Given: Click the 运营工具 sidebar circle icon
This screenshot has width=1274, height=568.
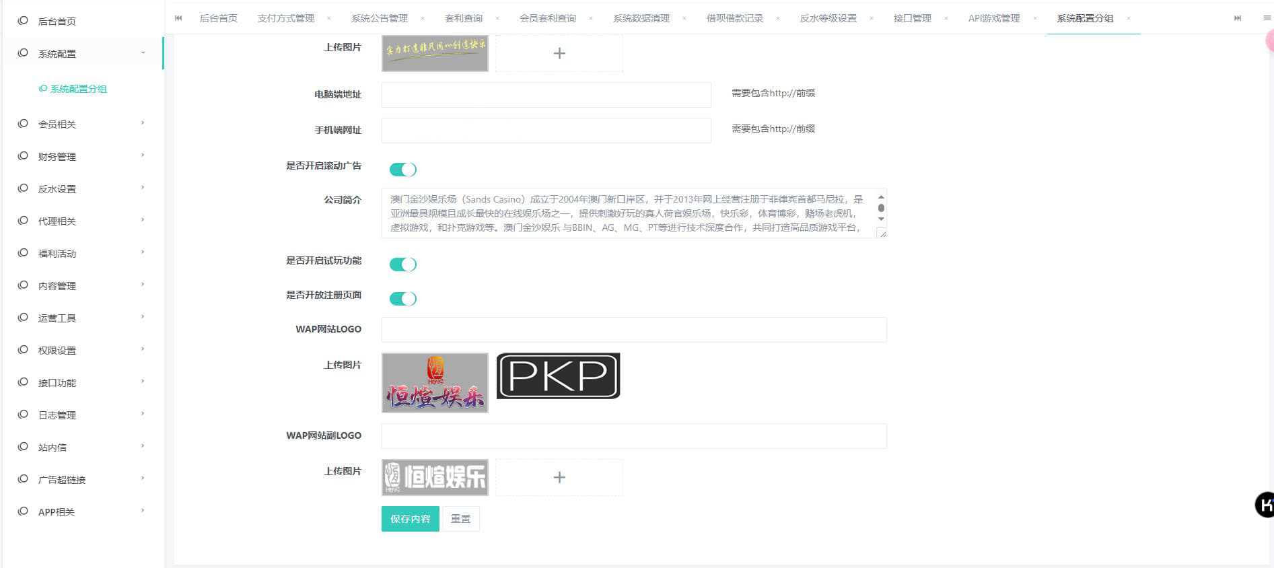Looking at the screenshot, I should [23, 318].
